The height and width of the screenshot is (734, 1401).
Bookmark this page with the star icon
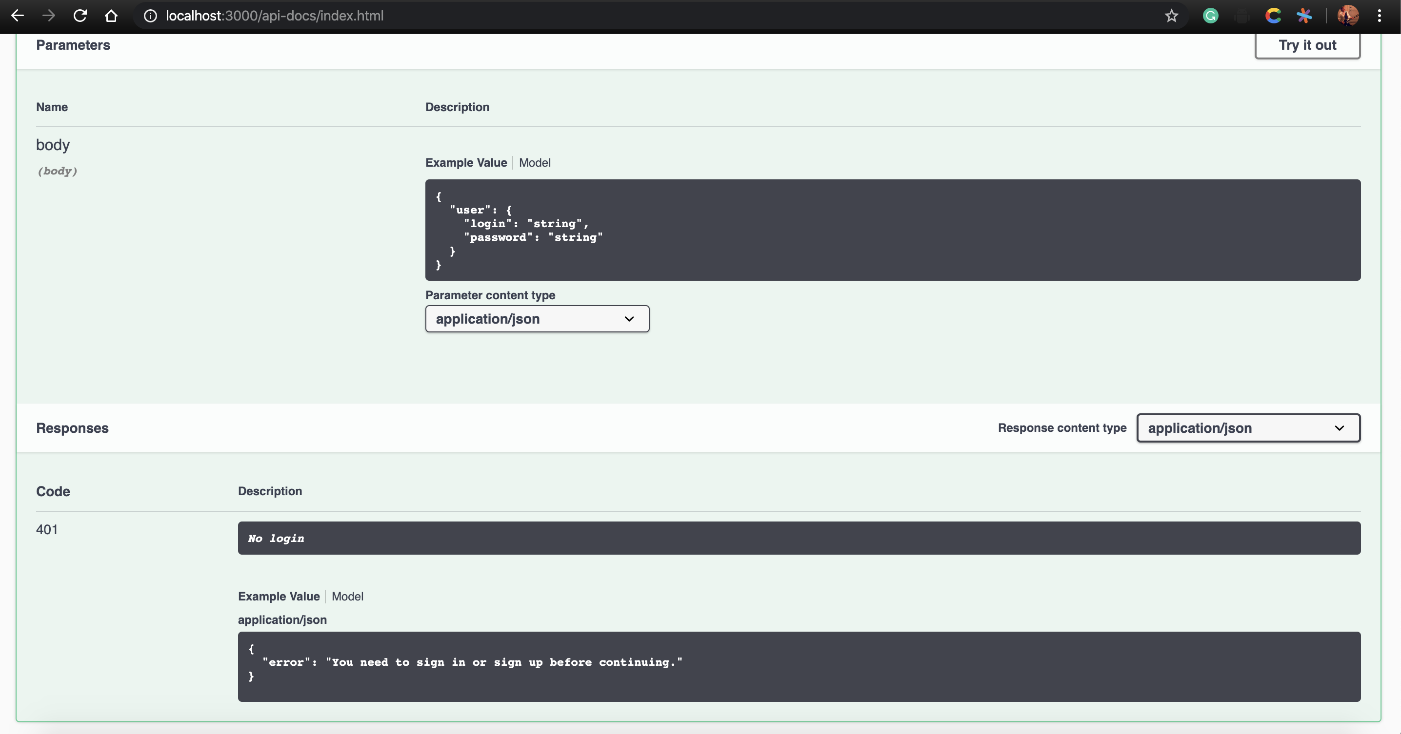pyautogui.click(x=1171, y=16)
